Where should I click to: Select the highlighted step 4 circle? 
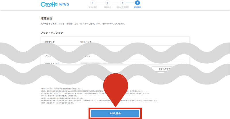(137, 3)
